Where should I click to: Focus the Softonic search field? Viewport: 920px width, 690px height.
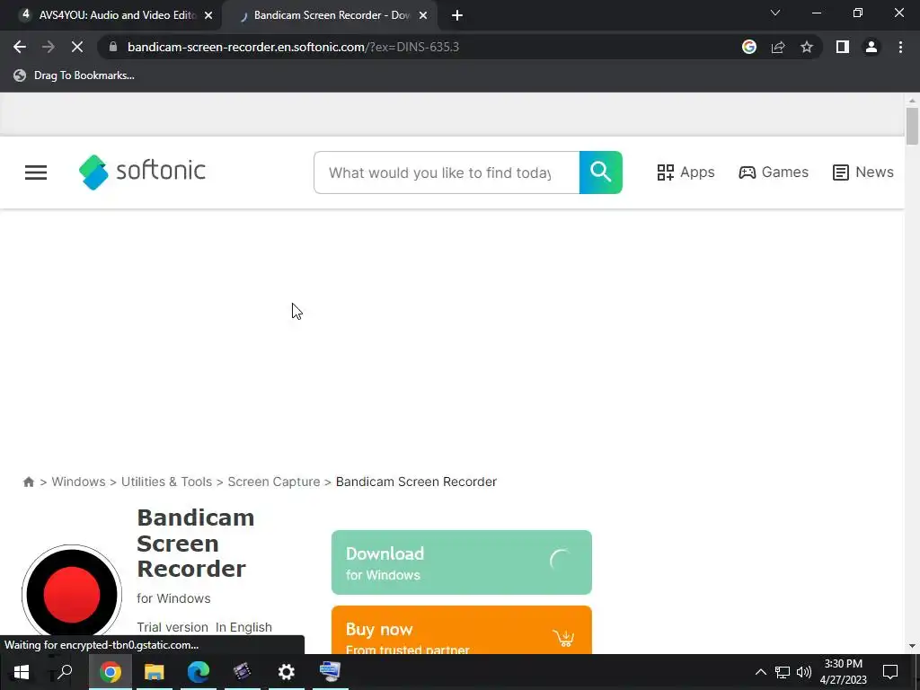click(x=447, y=172)
